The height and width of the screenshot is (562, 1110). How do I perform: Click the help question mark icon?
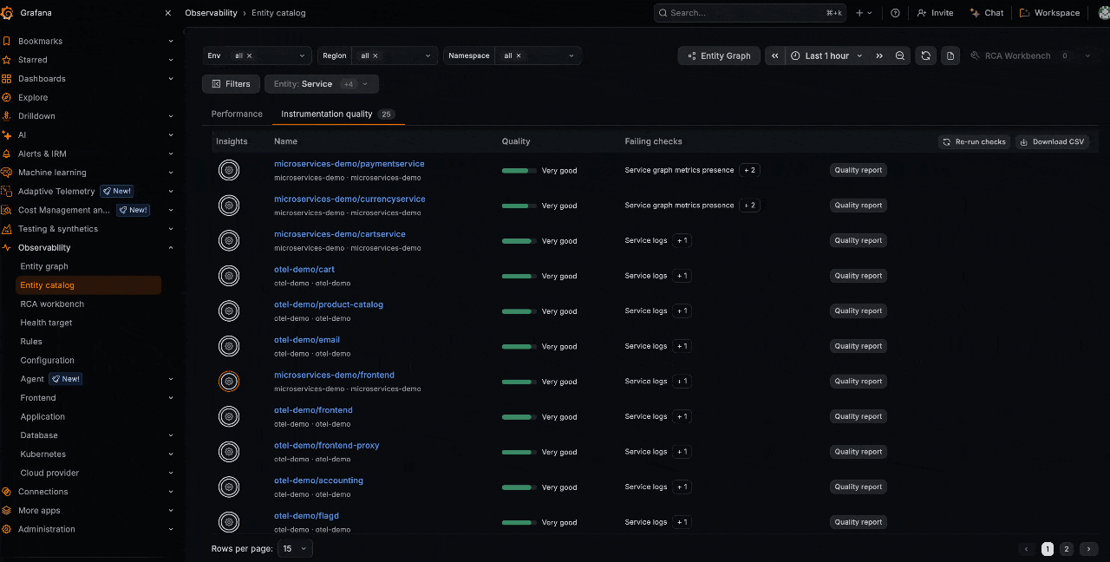[x=895, y=13]
